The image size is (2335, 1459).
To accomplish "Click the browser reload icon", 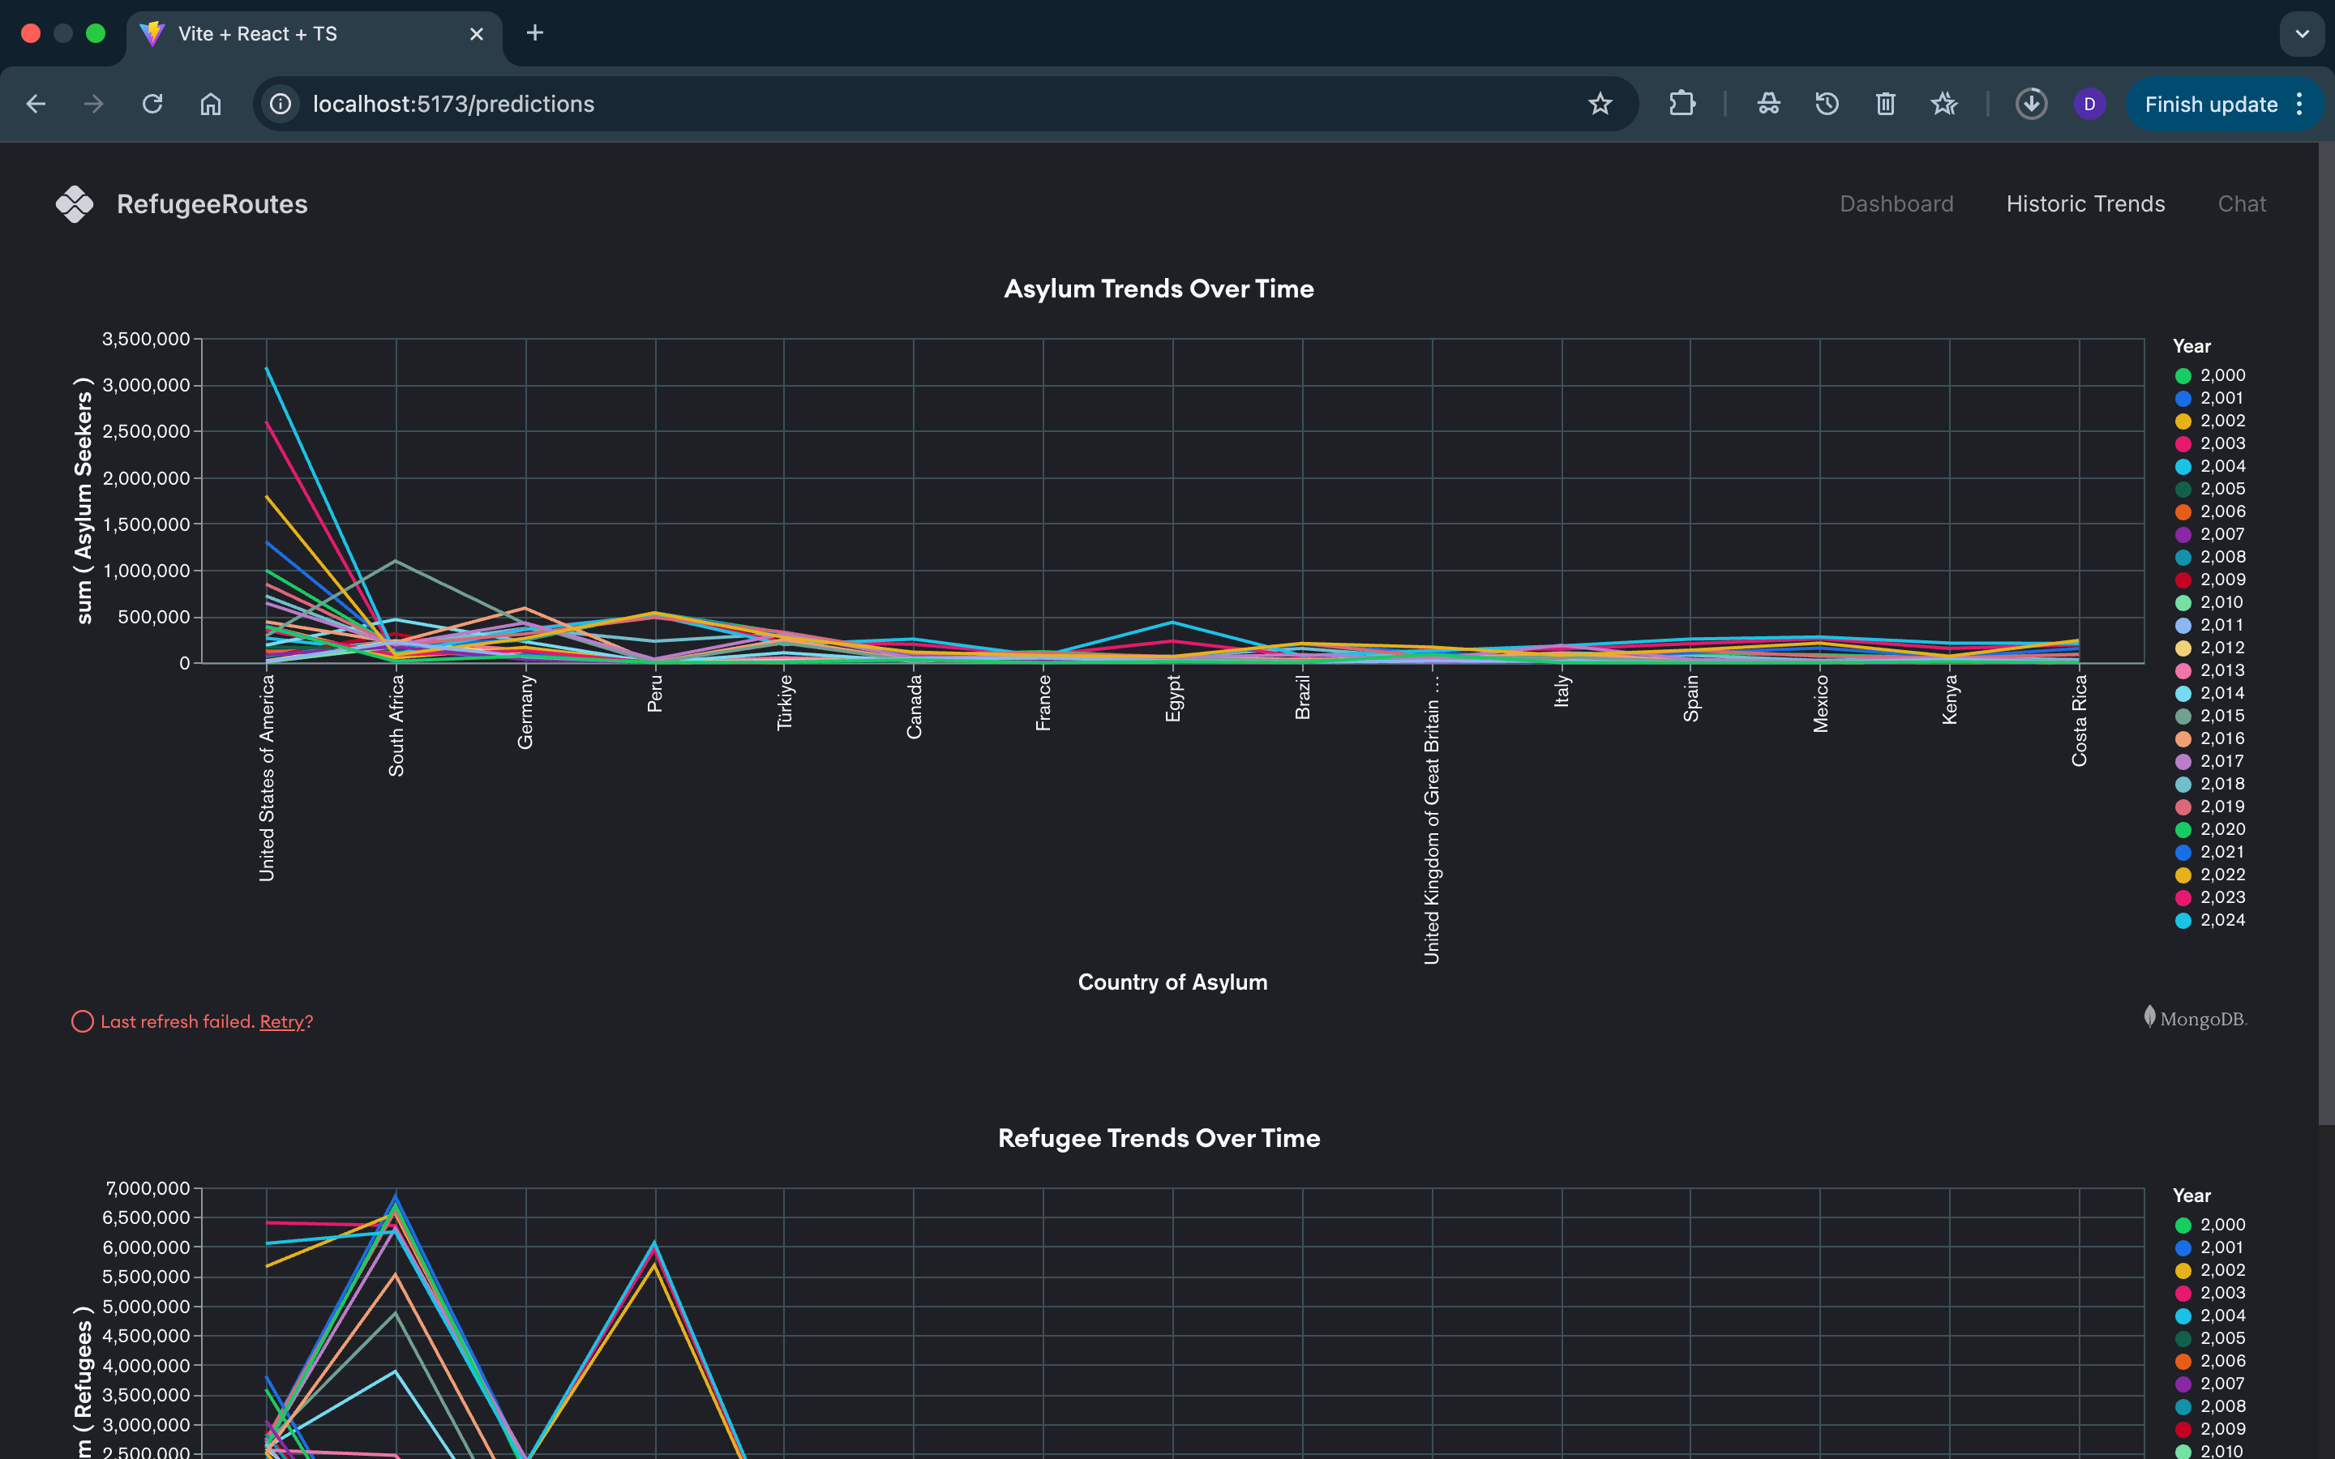I will coord(152,105).
